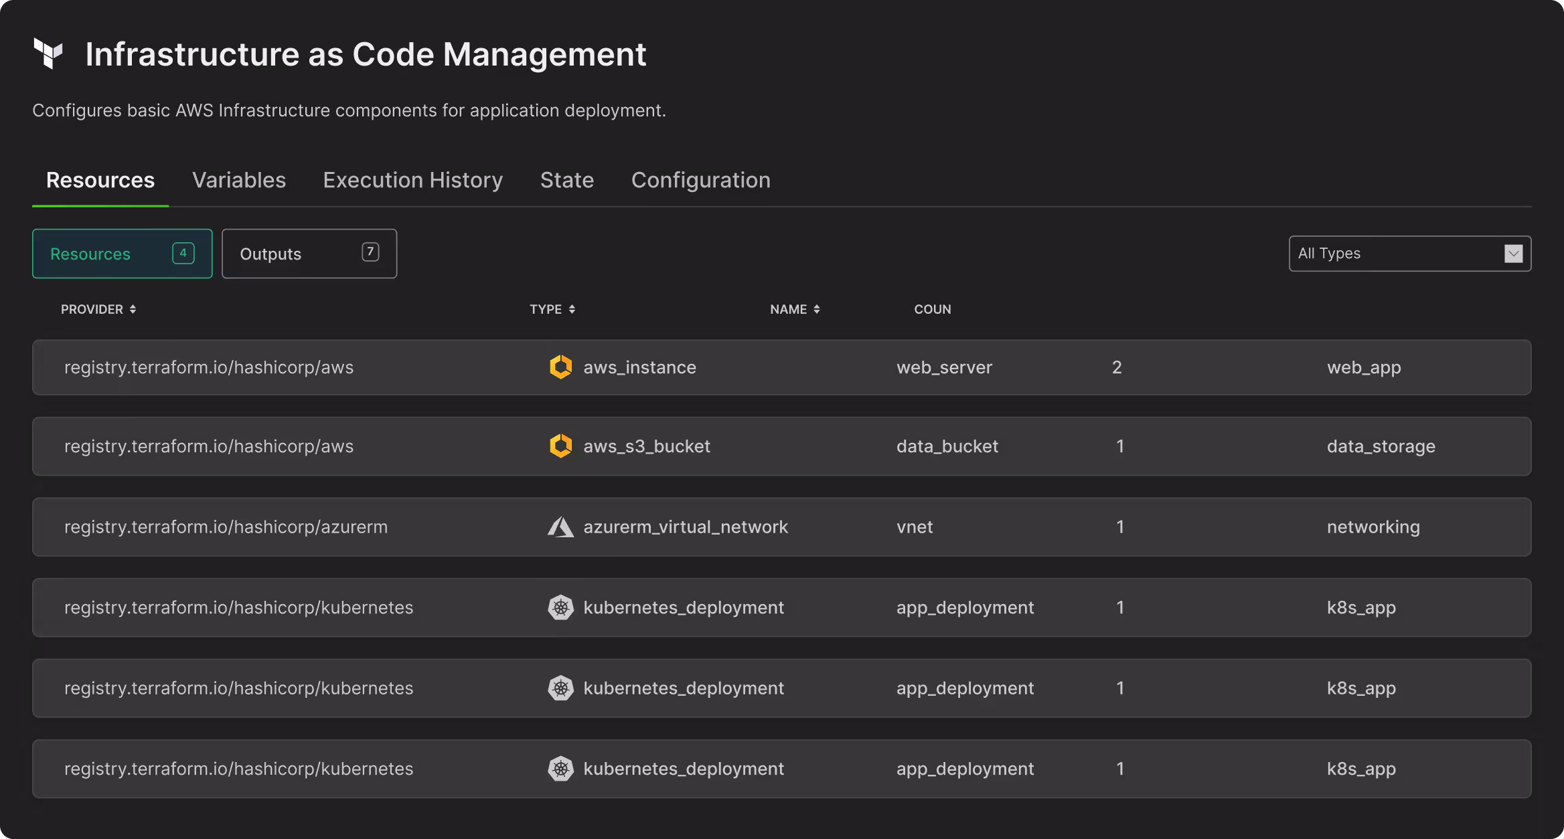This screenshot has width=1564, height=839.
Task: Click the Configures basic AWS Infrastructure description
Action: (x=349, y=110)
